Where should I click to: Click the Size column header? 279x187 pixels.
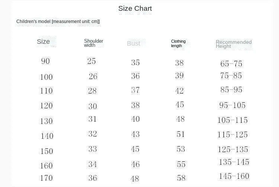(43, 42)
